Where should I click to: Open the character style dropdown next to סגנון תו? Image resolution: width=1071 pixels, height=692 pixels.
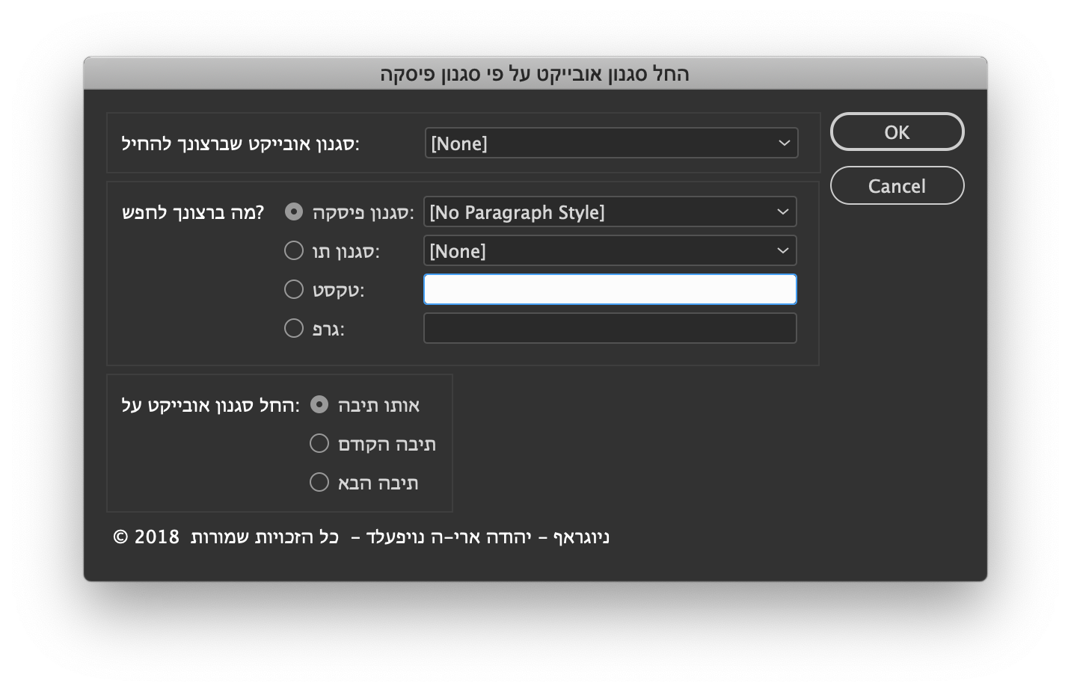tap(610, 250)
